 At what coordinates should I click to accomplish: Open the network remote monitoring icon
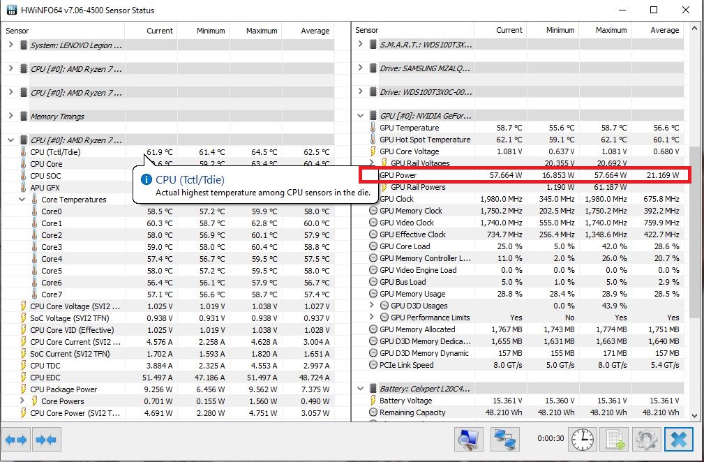(x=505, y=439)
